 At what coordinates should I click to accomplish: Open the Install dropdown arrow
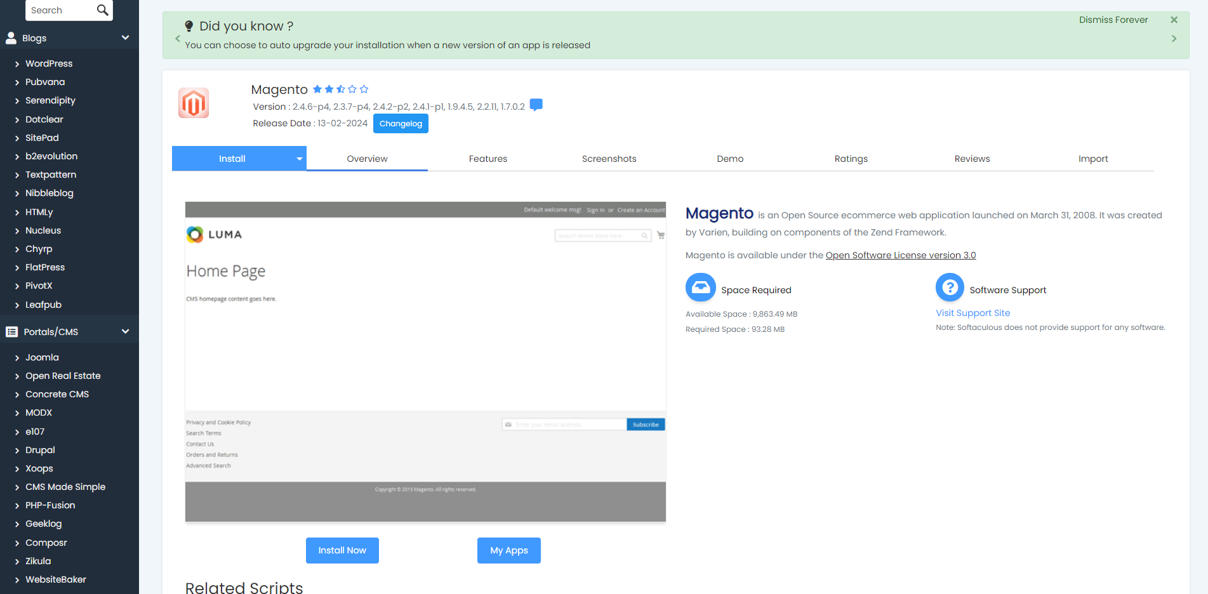pyautogui.click(x=299, y=159)
